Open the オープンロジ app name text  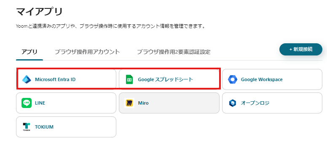pyautogui.click(x=255, y=103)
